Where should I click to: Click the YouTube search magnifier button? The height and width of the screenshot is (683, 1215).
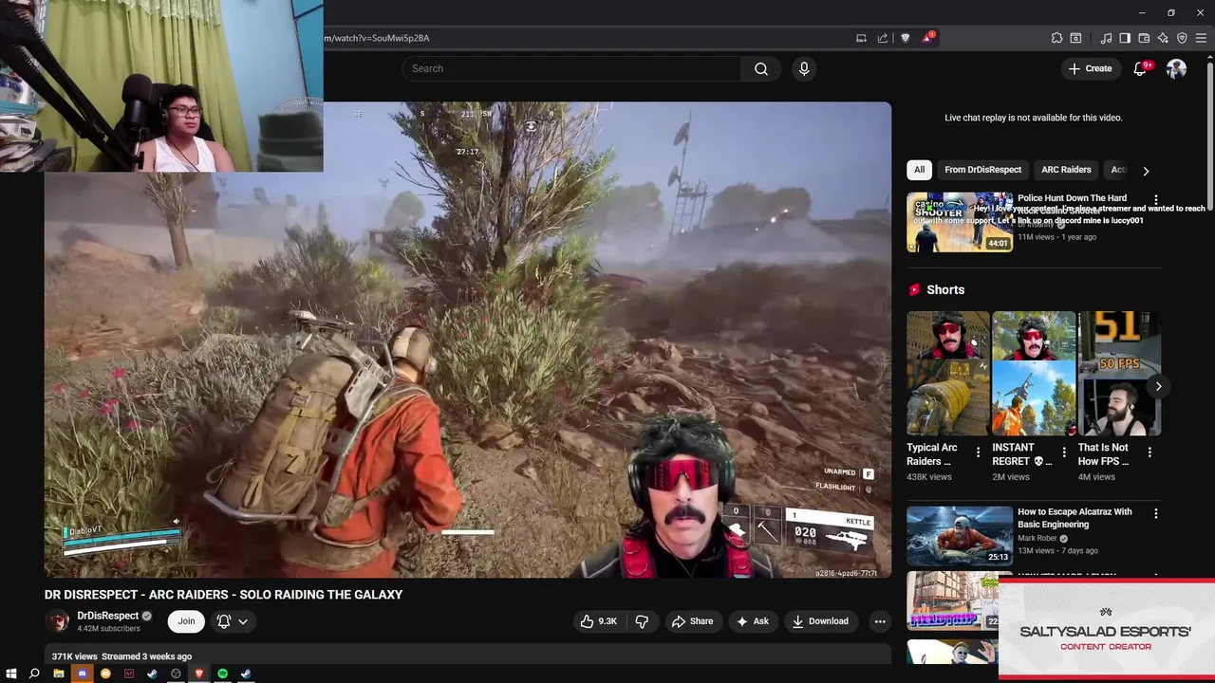click(761, 68)
